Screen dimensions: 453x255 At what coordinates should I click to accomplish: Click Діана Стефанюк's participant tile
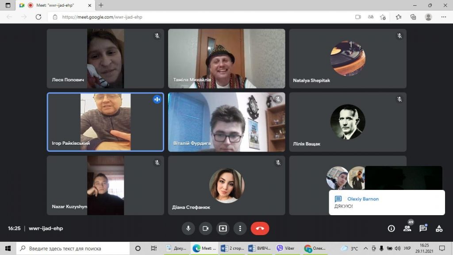point(226,185)
